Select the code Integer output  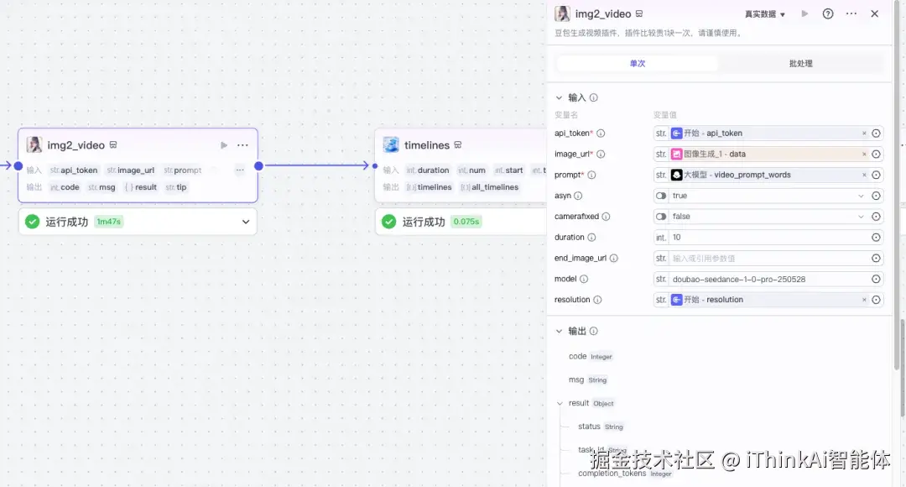tap(590, 357)
